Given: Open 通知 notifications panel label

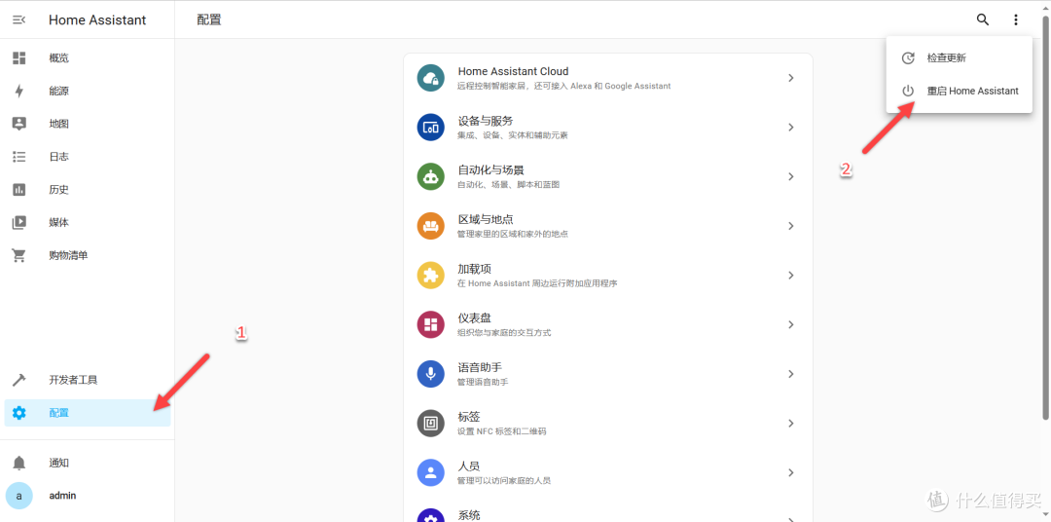Looking at the screenshot, I should click(59, 463).
